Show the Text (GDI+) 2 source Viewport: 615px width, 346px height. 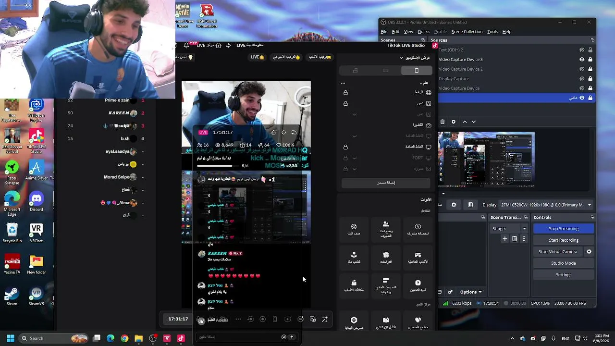tap(582, 50)
